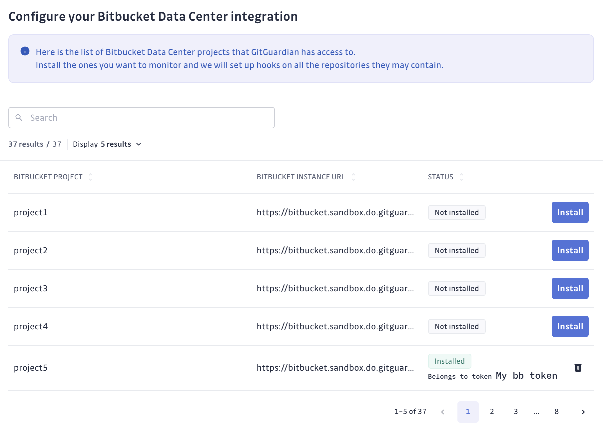Click the '1–5 of 37' pagination text

(410, 412)
